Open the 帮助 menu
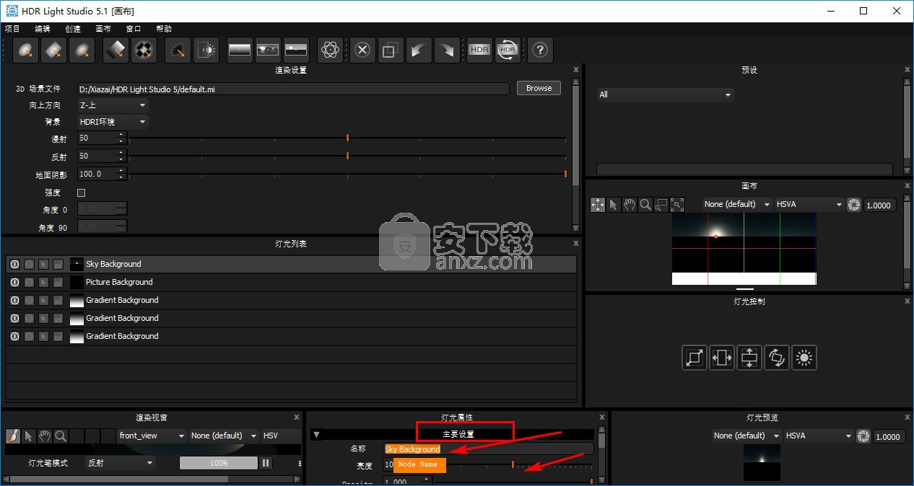 point(164,29)
